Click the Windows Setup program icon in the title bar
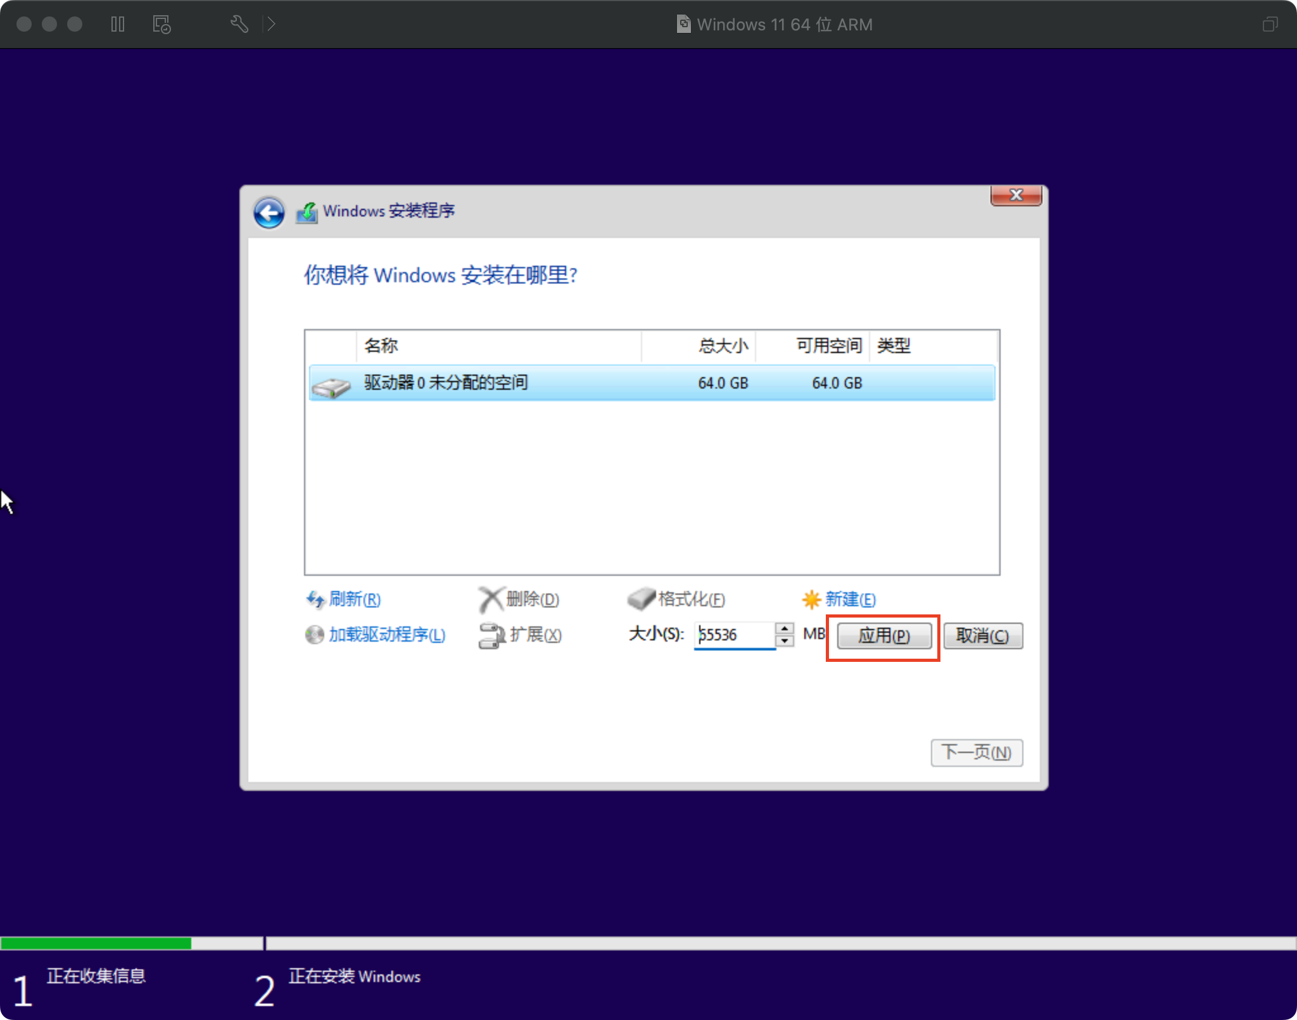The height and width of the screenshot is (1020, 1297). point(307,212)
